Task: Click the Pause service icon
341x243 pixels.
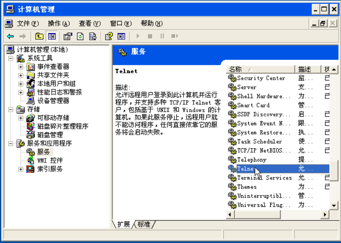Action: 162,36
